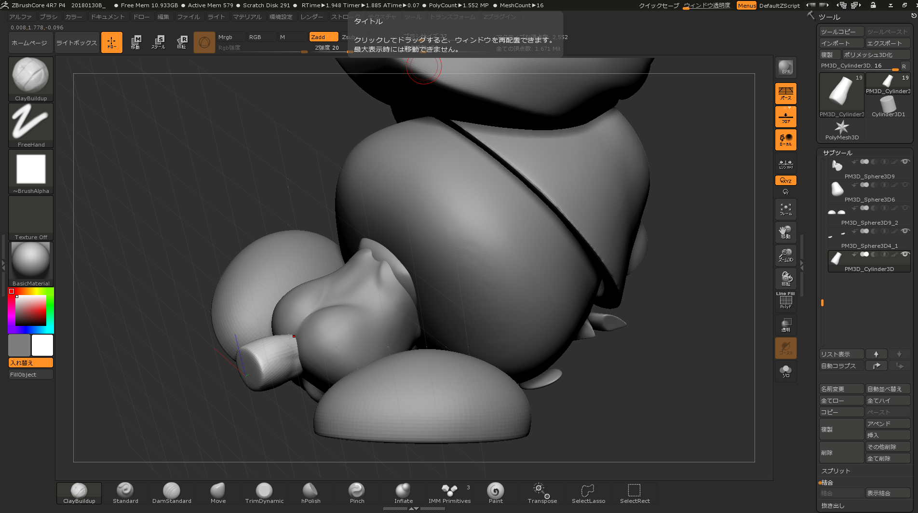Image resolution: width=918 pixels, height=513 pixels.
Task: Click the ライトボックス button
Action: tap(77, 43)
